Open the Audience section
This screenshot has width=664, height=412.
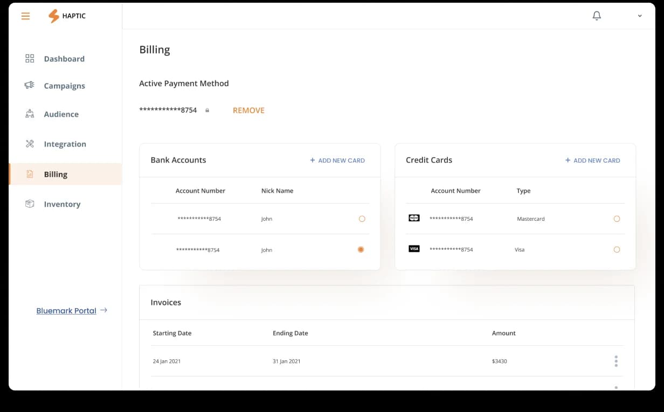(x=61, y=114)
